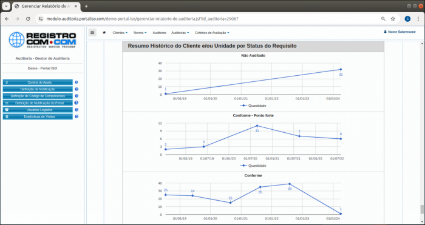The width and height of the screenshot is (425, 225).
Task: Click the 15 data point in Conforme chart
Action: coord(230,203)
